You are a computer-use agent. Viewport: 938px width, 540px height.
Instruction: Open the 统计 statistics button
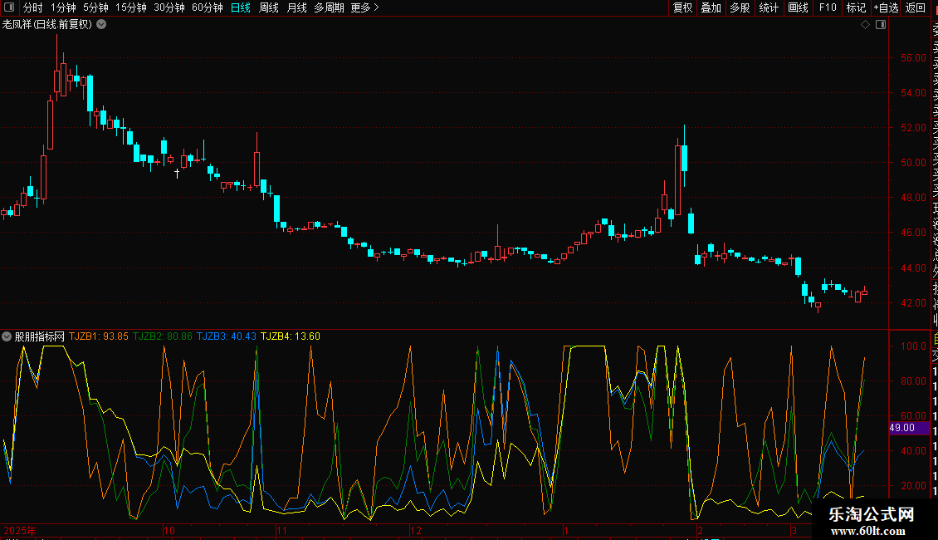[x=769, y=7]
